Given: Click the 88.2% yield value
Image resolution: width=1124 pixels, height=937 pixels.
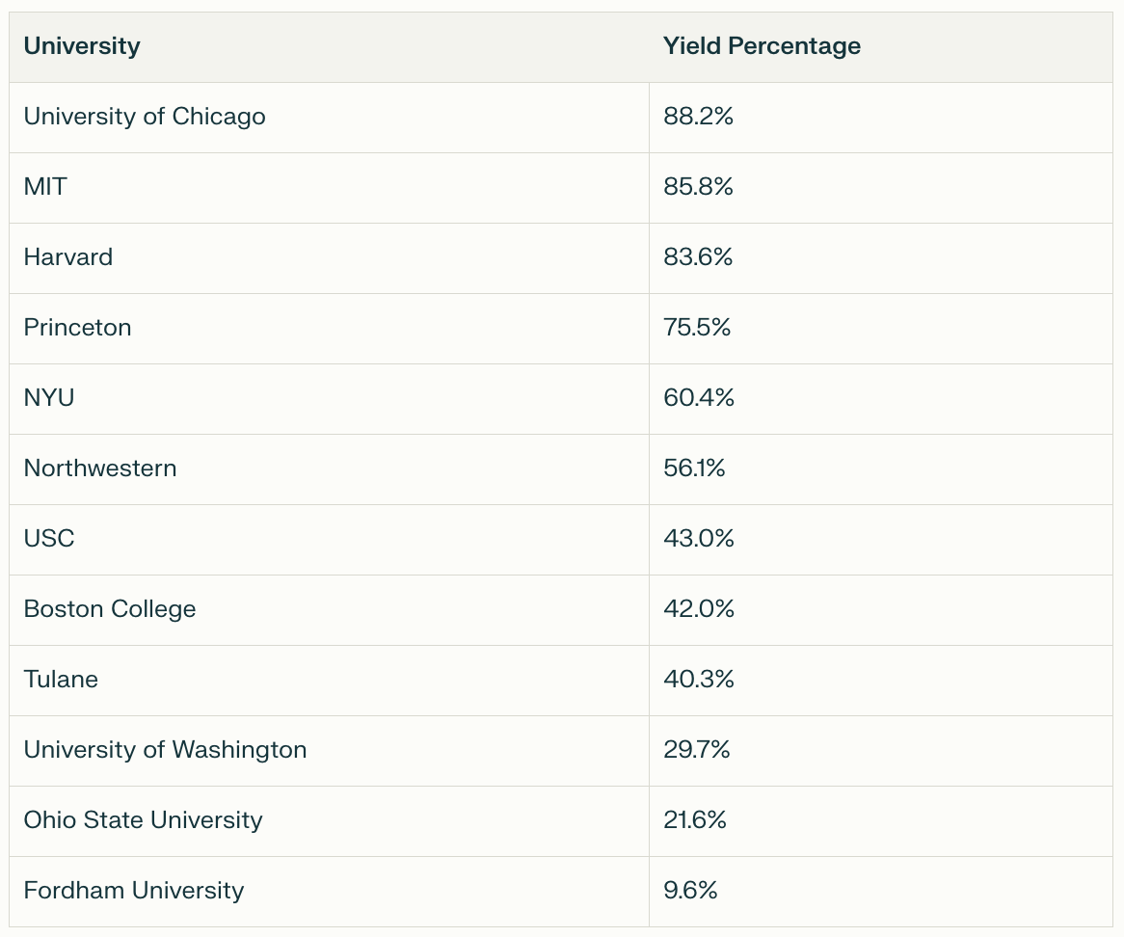Looking at the screenshot, I should (699, 117).
